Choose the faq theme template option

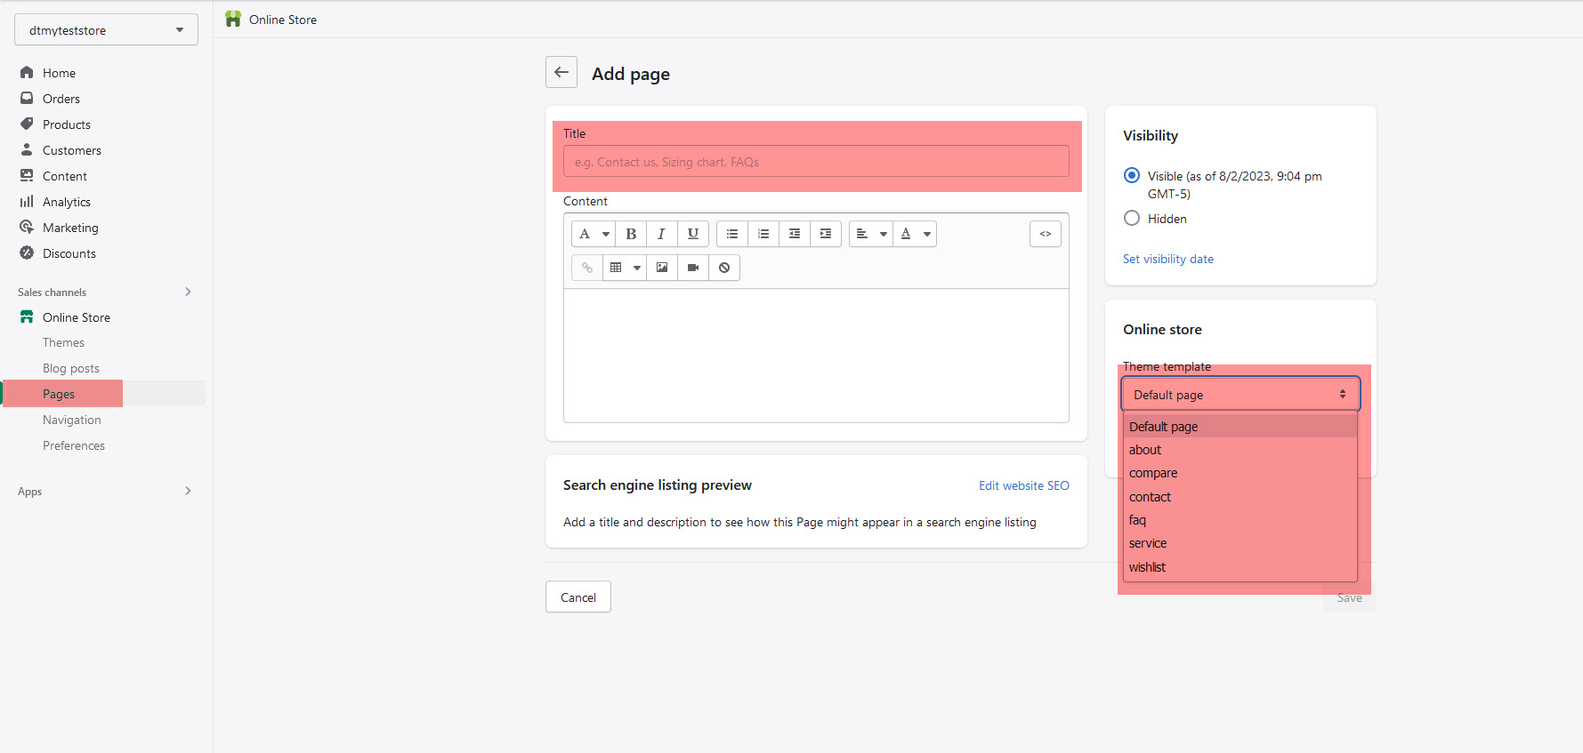[1137, 520]
